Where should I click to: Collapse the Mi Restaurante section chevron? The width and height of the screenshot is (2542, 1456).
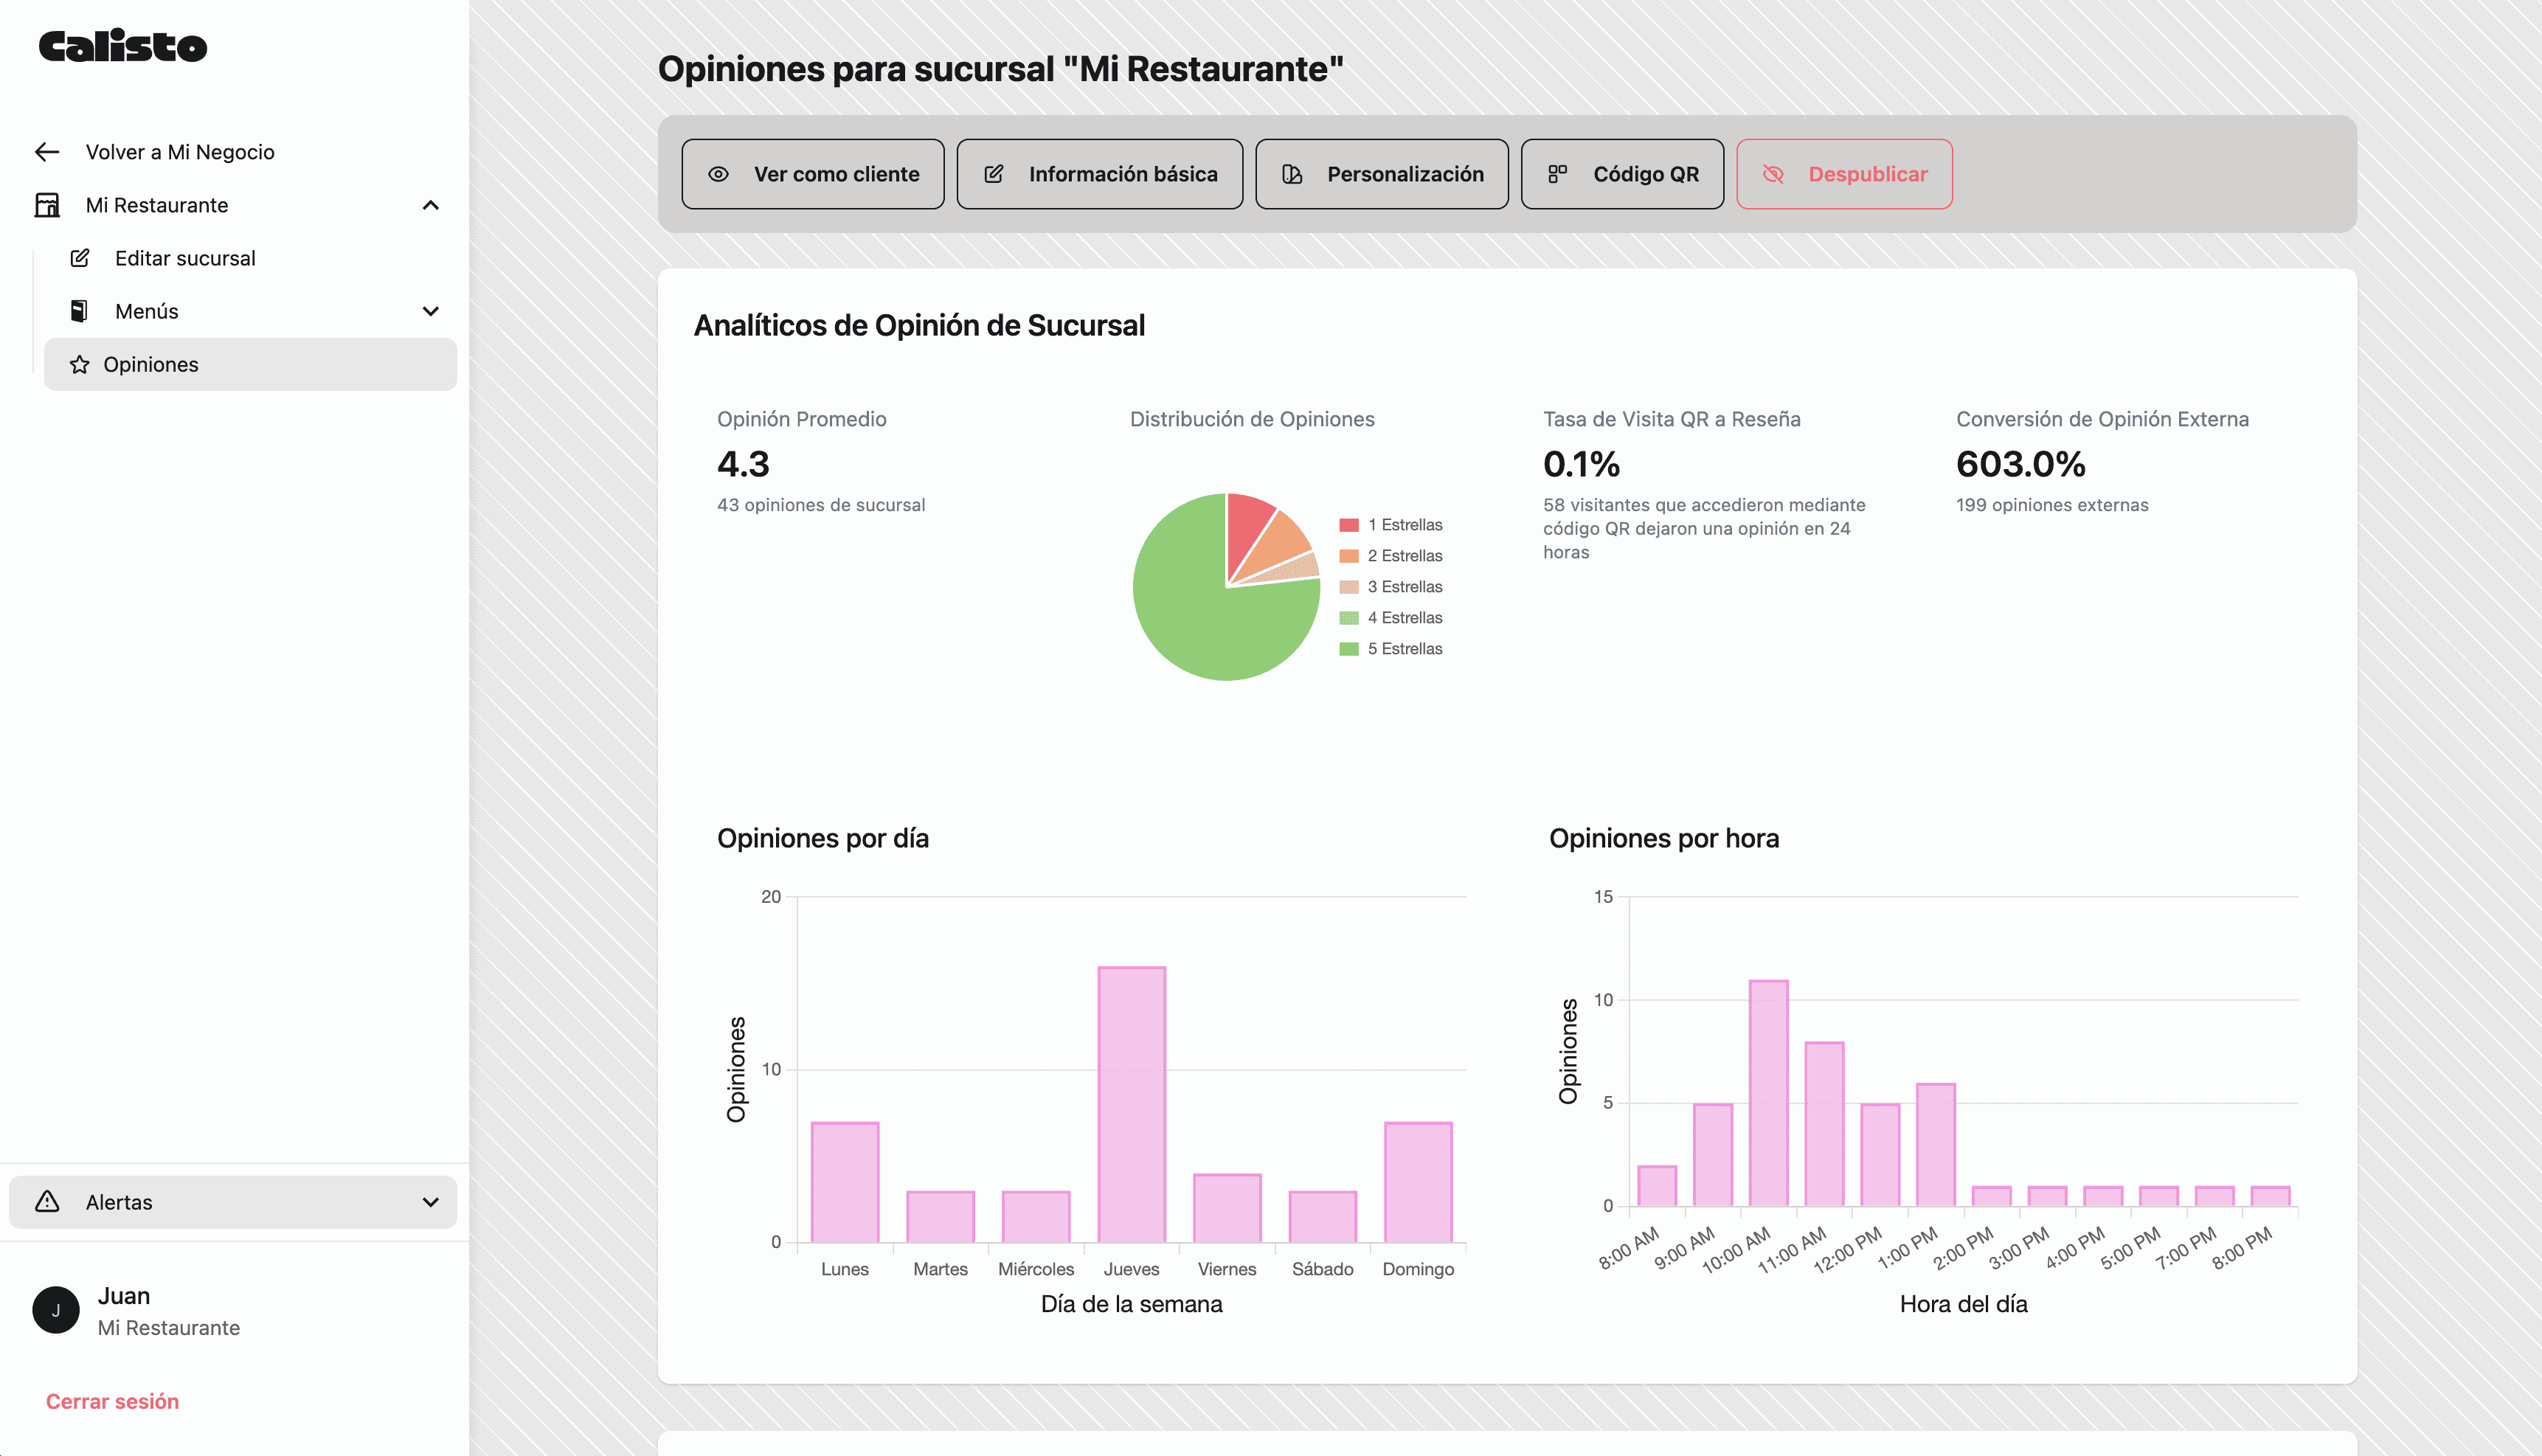point(431,205)
